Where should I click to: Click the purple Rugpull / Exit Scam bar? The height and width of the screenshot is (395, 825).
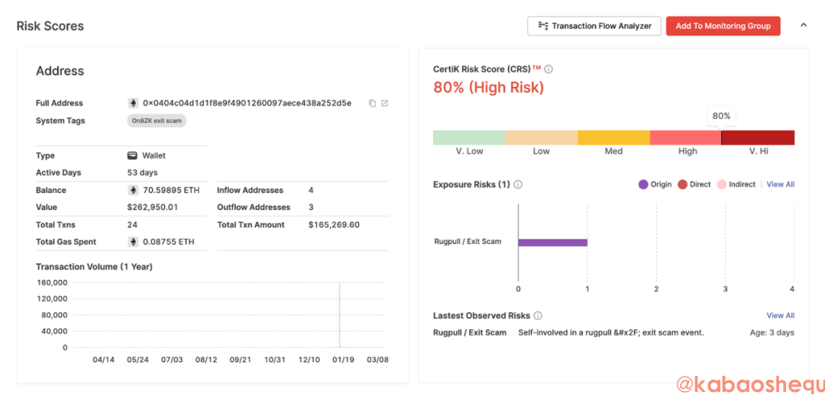[x=552, y=242]
